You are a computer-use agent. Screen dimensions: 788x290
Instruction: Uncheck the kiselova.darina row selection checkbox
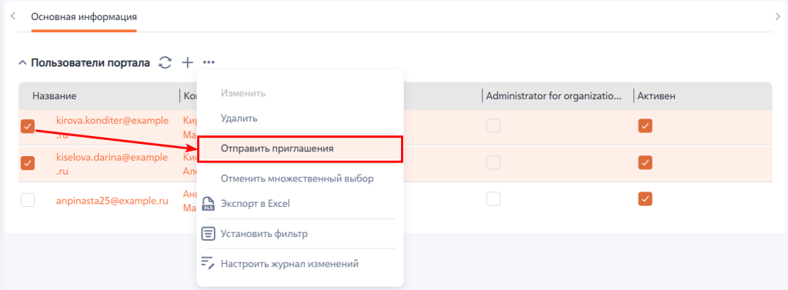(x=28, y=163)
